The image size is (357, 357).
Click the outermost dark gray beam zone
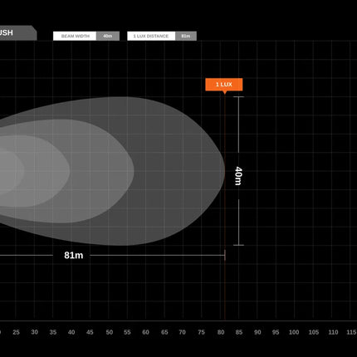click(x=177, y=172)
